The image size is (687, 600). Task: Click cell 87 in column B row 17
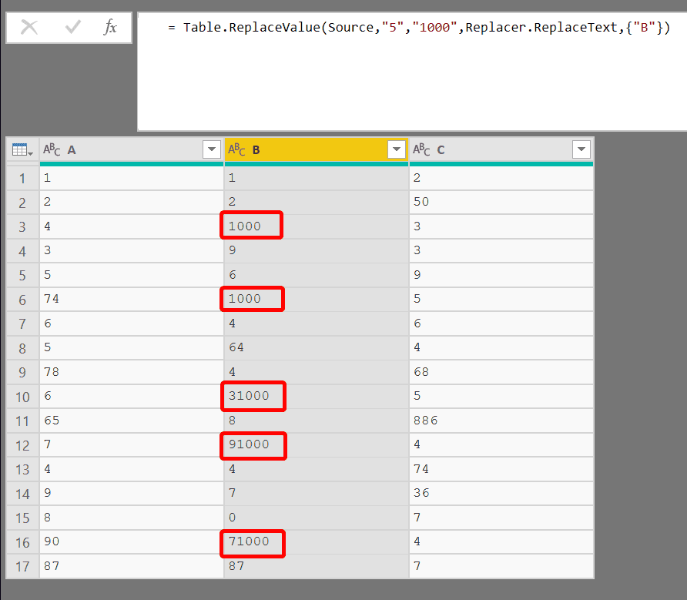[x=317, y=566]
